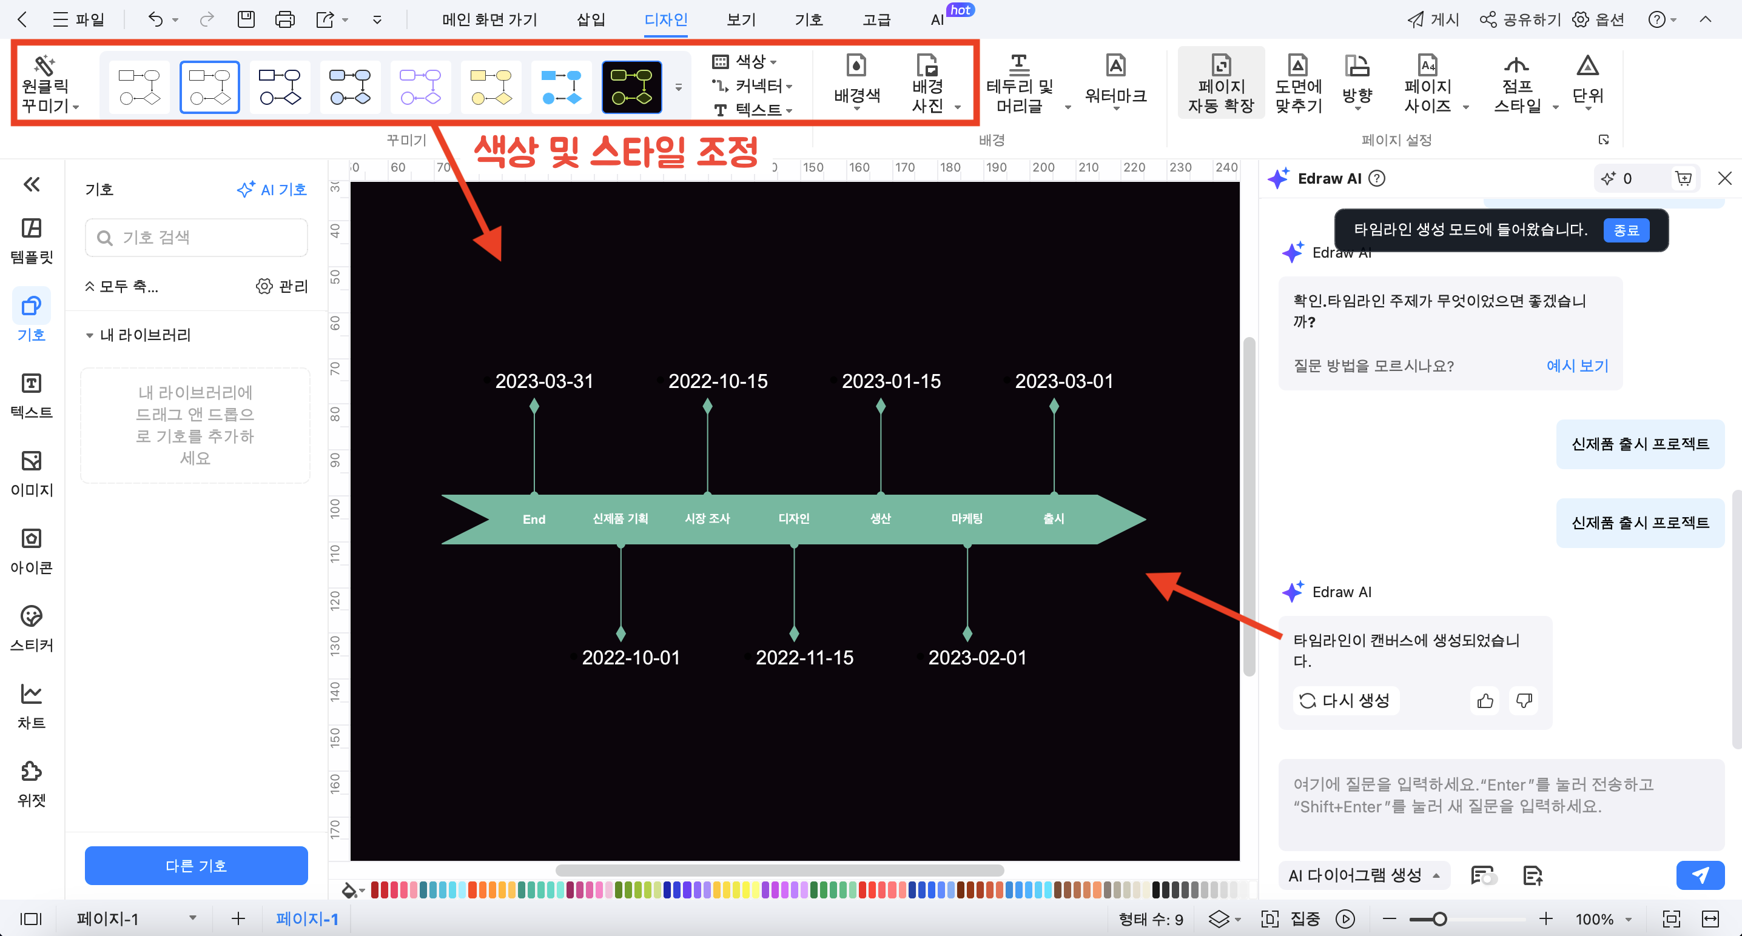Toggle 페이지 자동 확장
The image size is (1742, 936).
pyautogui.click(x=1220, y=83)
